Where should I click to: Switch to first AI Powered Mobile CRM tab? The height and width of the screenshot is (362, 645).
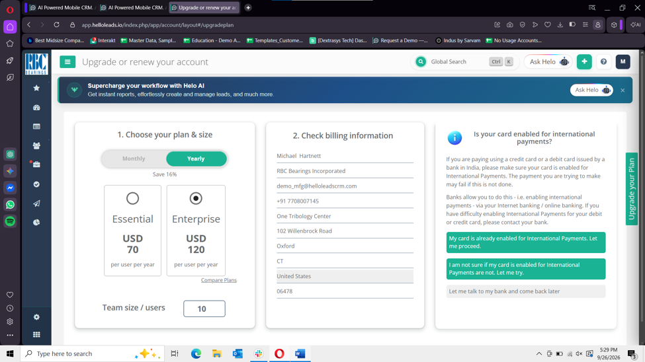click(62, 7)
